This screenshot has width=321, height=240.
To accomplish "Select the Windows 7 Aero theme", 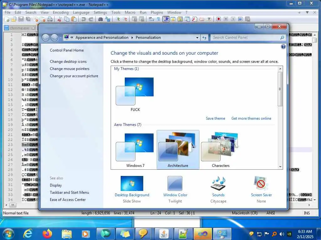I will tap(135, 150).
